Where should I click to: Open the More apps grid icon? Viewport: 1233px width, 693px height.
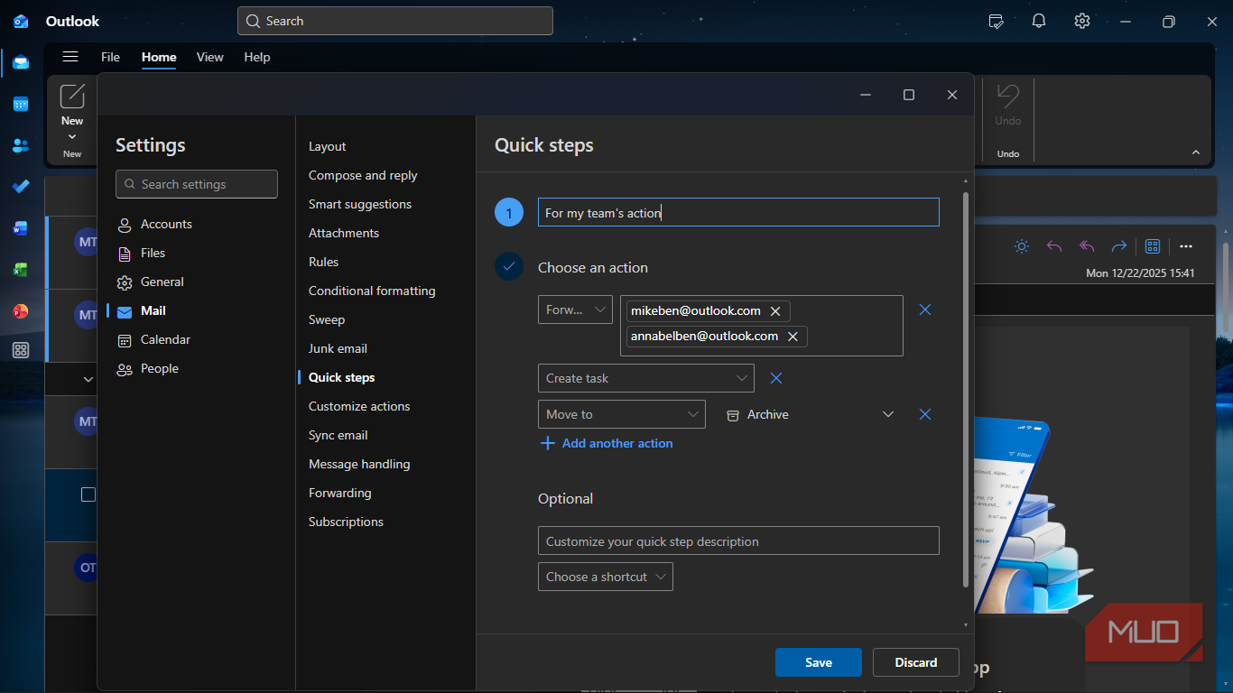point(21,351)
